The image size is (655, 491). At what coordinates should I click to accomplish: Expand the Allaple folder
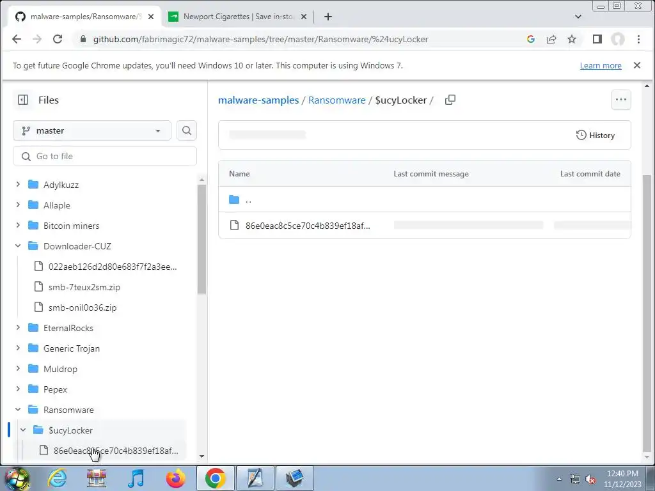pyautogui.click(x=18, y=205)
